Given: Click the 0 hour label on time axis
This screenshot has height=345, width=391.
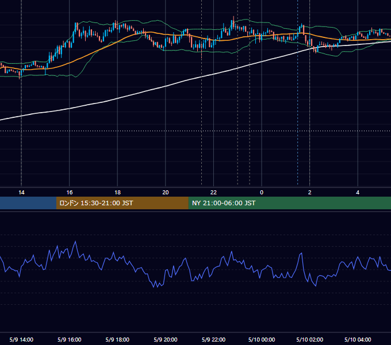Looking at the screenshot, I should pyautogui.click(x=262, y=193).
